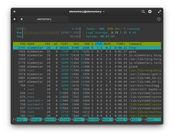Select systemd-r user row PID 696
This screenshot has width=174, height=138.
pos(87,101)
